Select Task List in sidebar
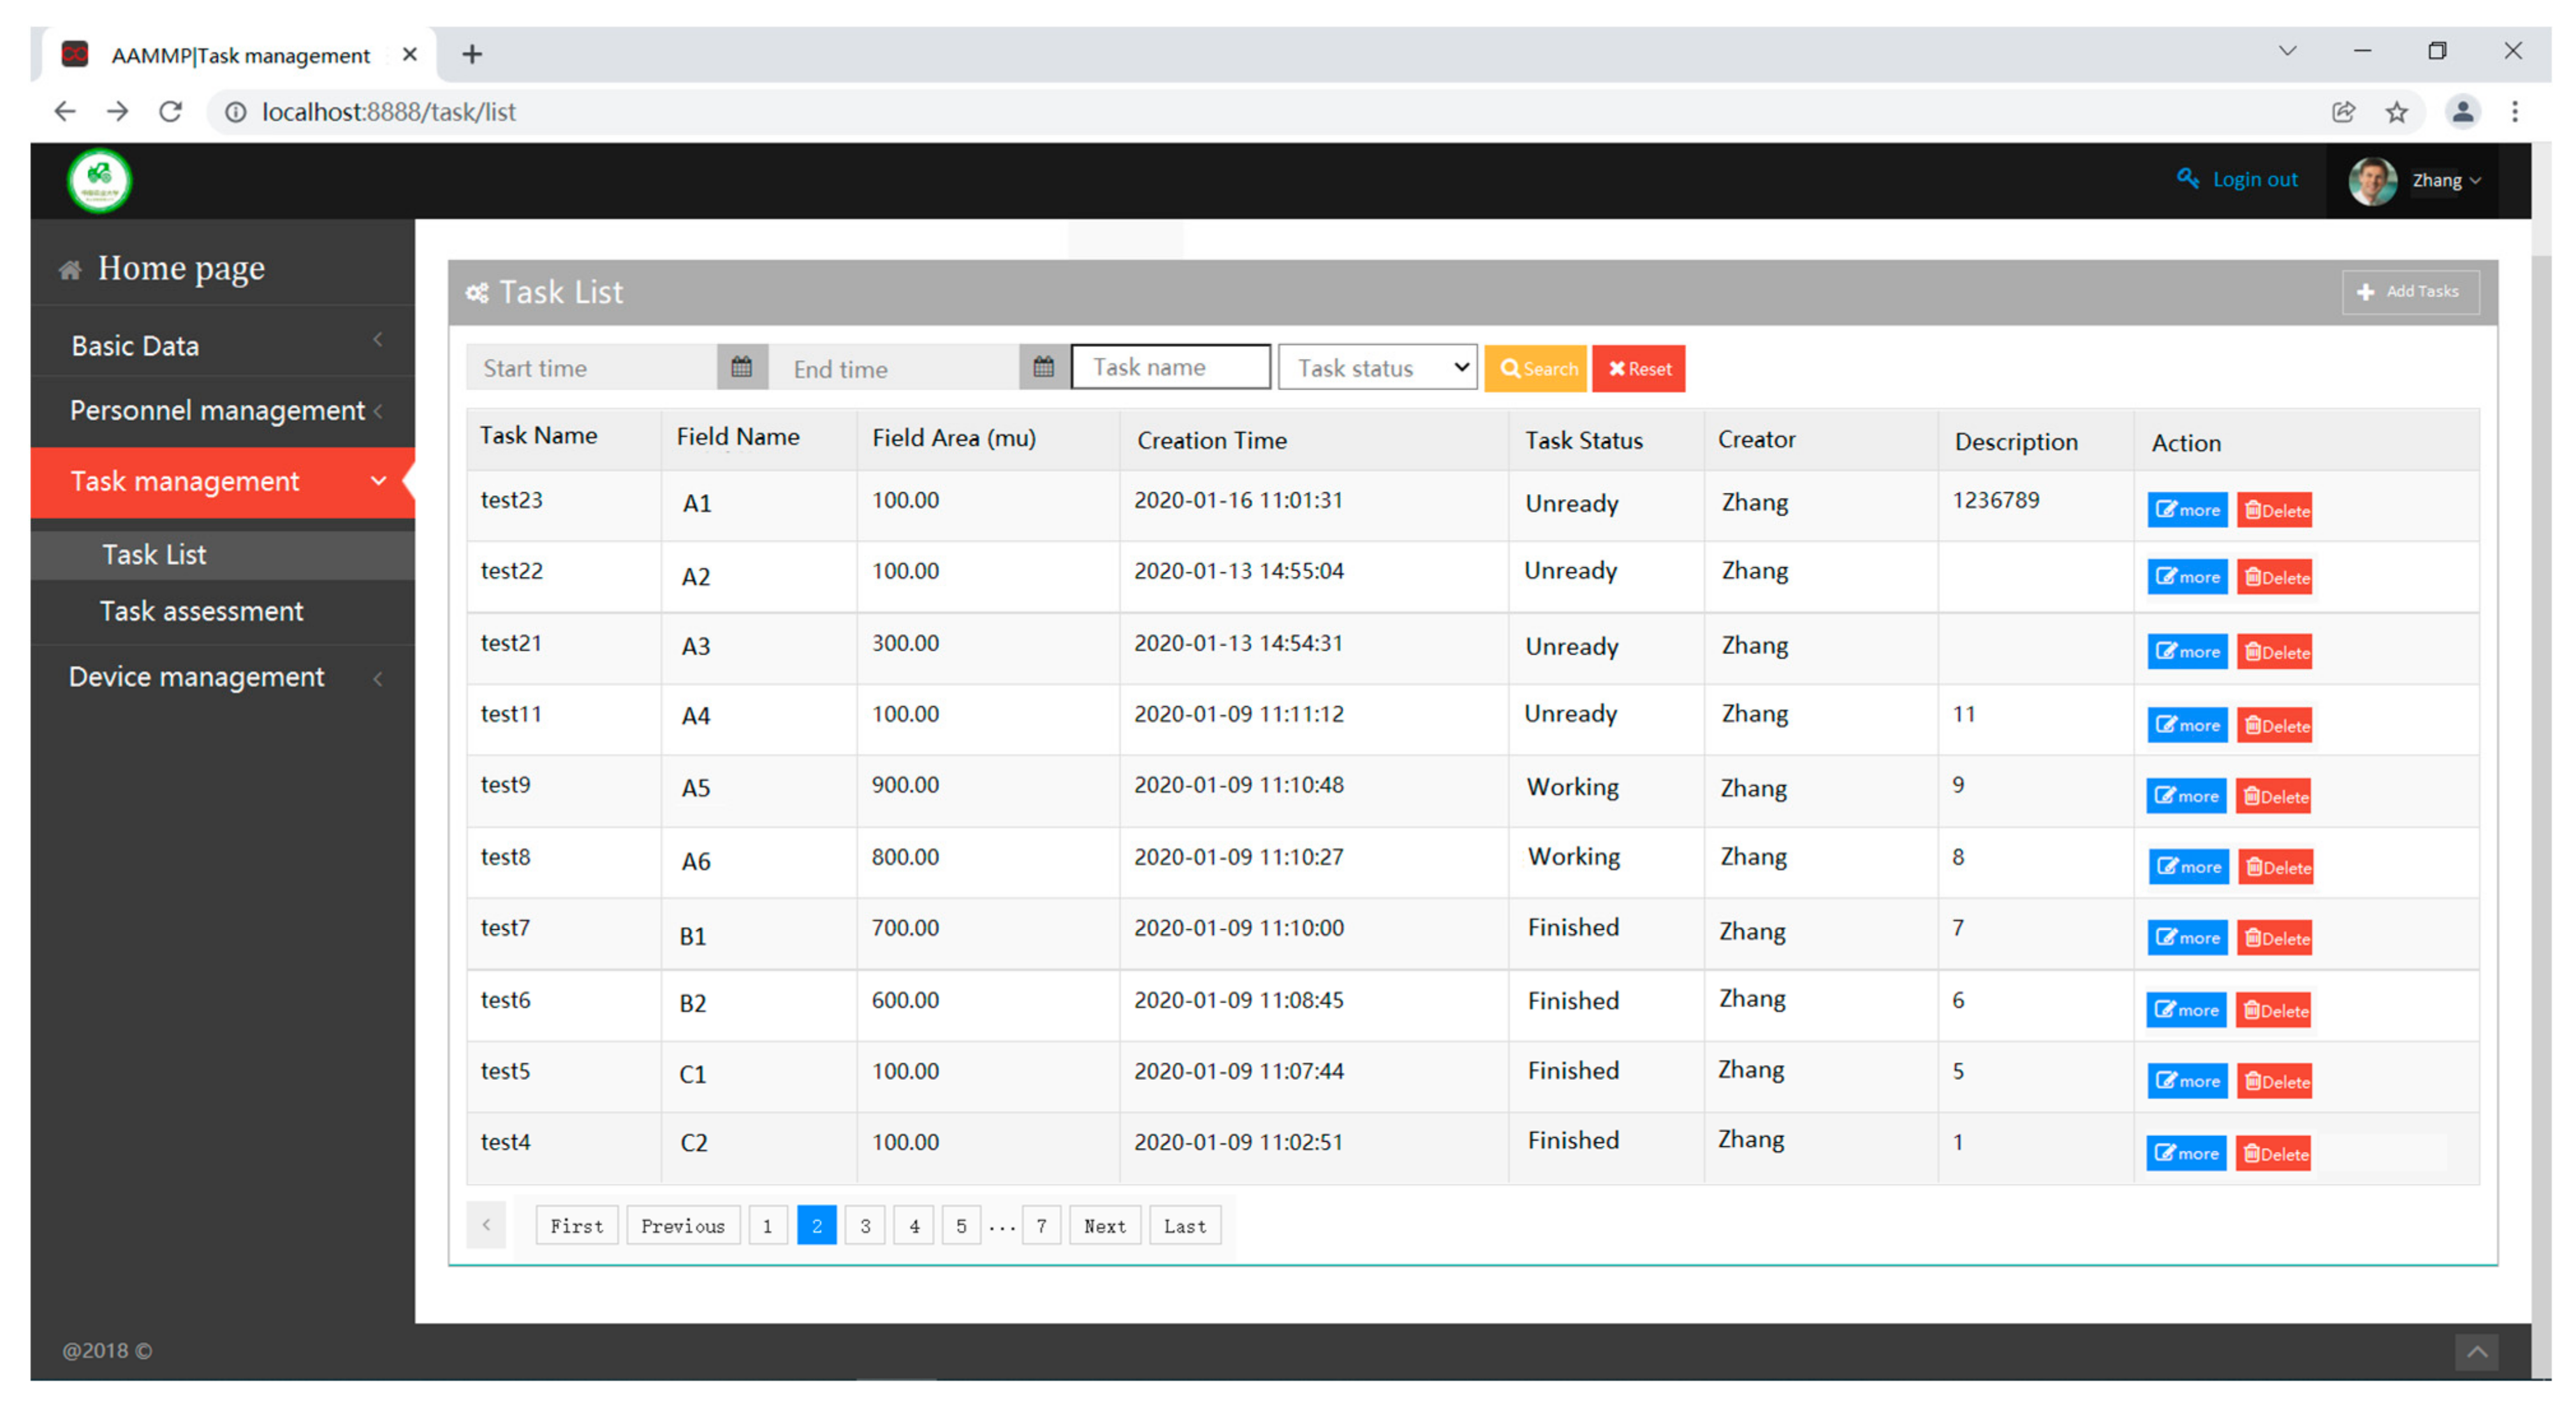This screenshot has height=1405, width=2576. tap(154, 555)
